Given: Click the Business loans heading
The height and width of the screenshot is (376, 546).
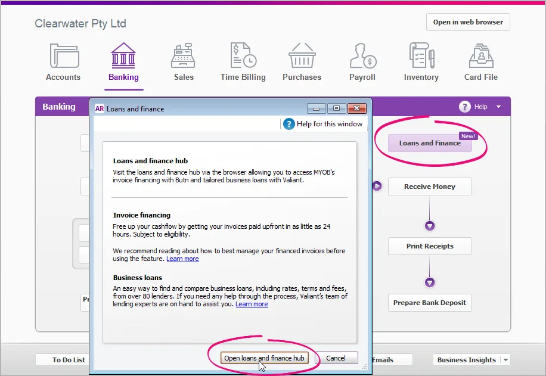Looking at the screenshot, I should pyautogui.click(x=138, y=278).
